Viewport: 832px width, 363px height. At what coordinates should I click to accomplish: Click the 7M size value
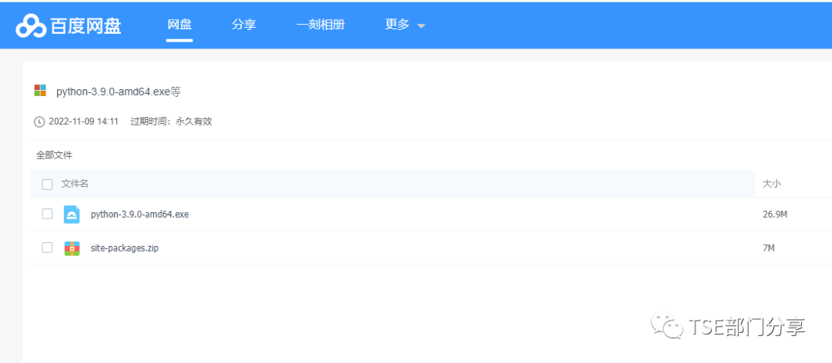tap(768, 248)
